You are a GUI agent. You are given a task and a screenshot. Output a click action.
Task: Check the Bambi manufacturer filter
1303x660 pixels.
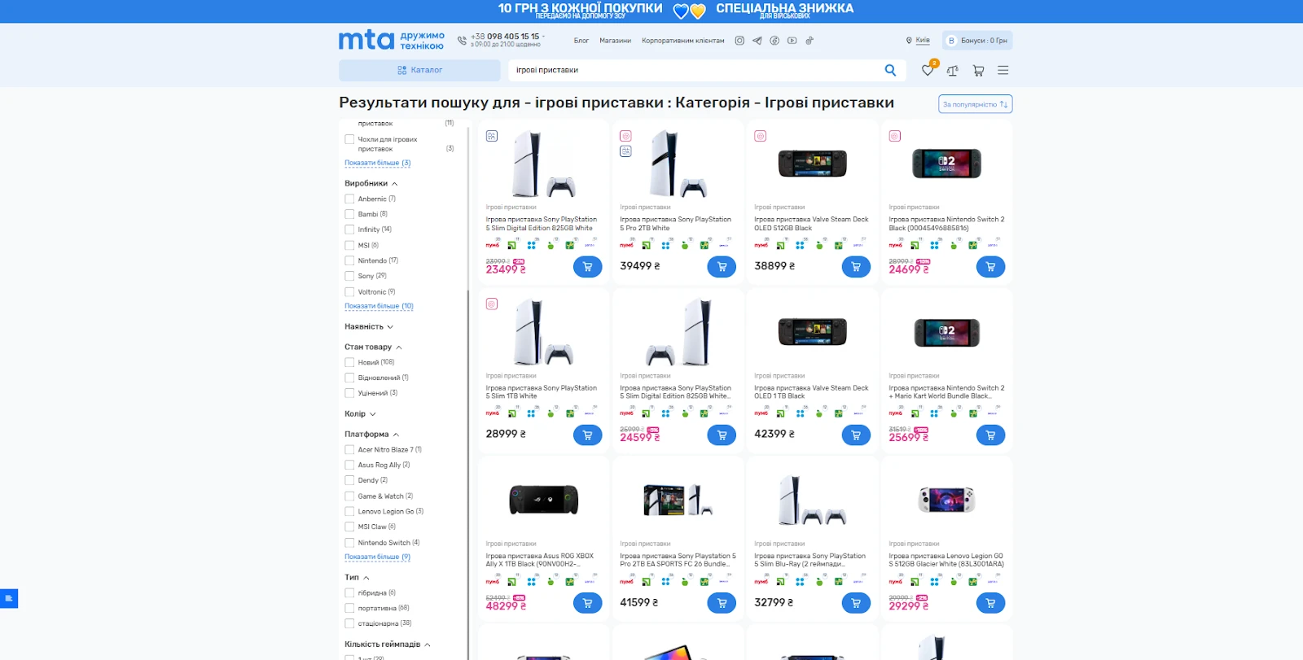(x=349, y=215)
